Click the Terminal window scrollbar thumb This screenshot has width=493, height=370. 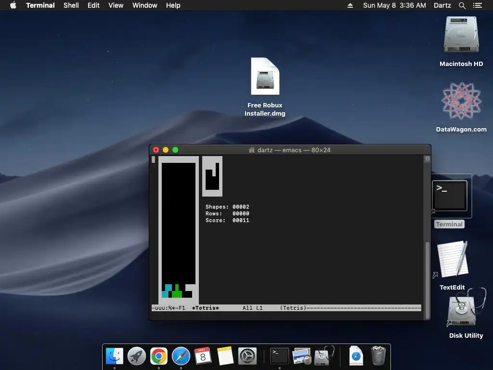tap(428, 280)
